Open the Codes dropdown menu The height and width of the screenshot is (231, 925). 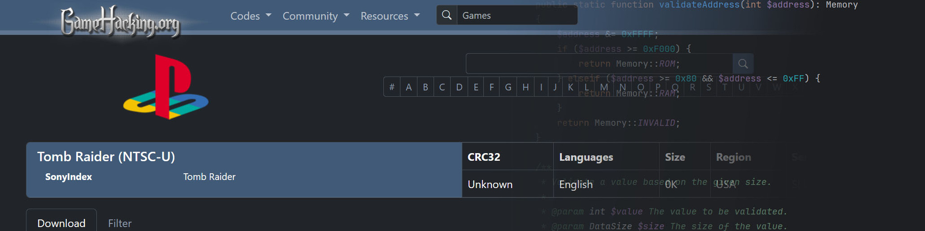tap(251, 16)
